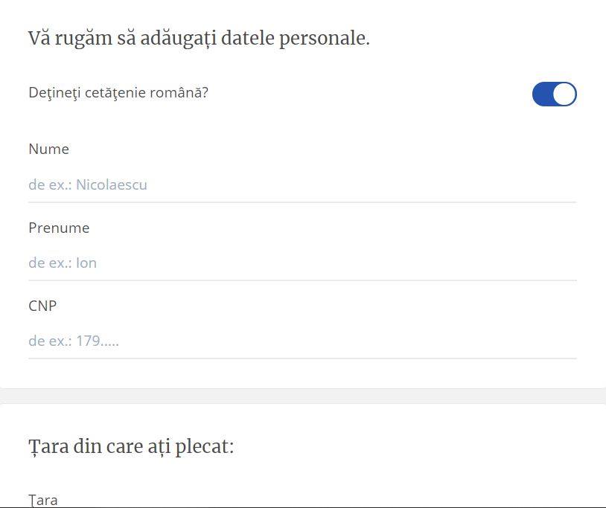Click the "Țara" label at the bottom
606x508 pixels.
43,500
